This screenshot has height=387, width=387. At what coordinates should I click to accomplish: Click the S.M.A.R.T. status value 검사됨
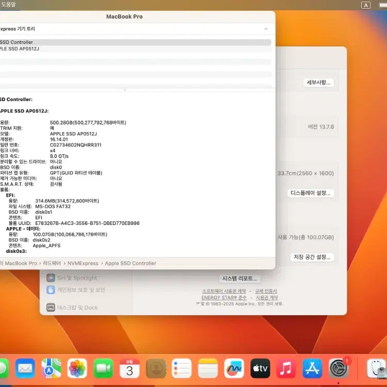(56, 184)
